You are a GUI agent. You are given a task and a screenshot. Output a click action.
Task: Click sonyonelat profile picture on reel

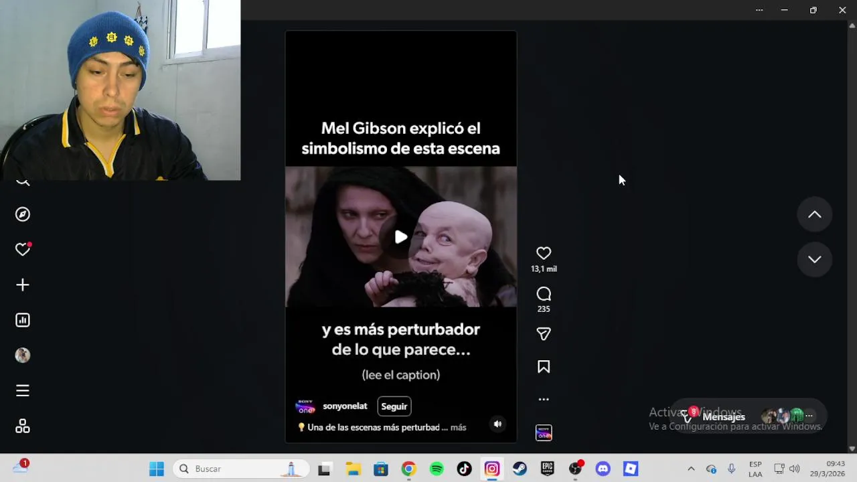[x=305, y=406]
